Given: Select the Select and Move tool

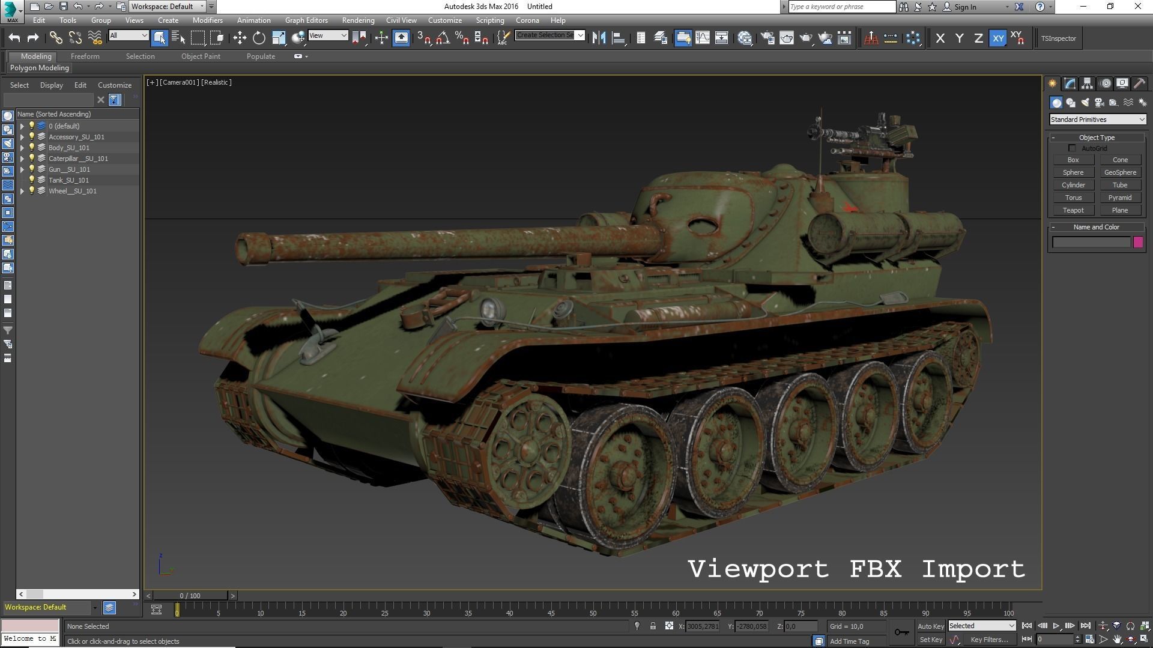Looking at the screenshot, I should point(240,38).
